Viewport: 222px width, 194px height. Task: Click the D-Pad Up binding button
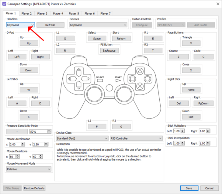click(29, 43)
